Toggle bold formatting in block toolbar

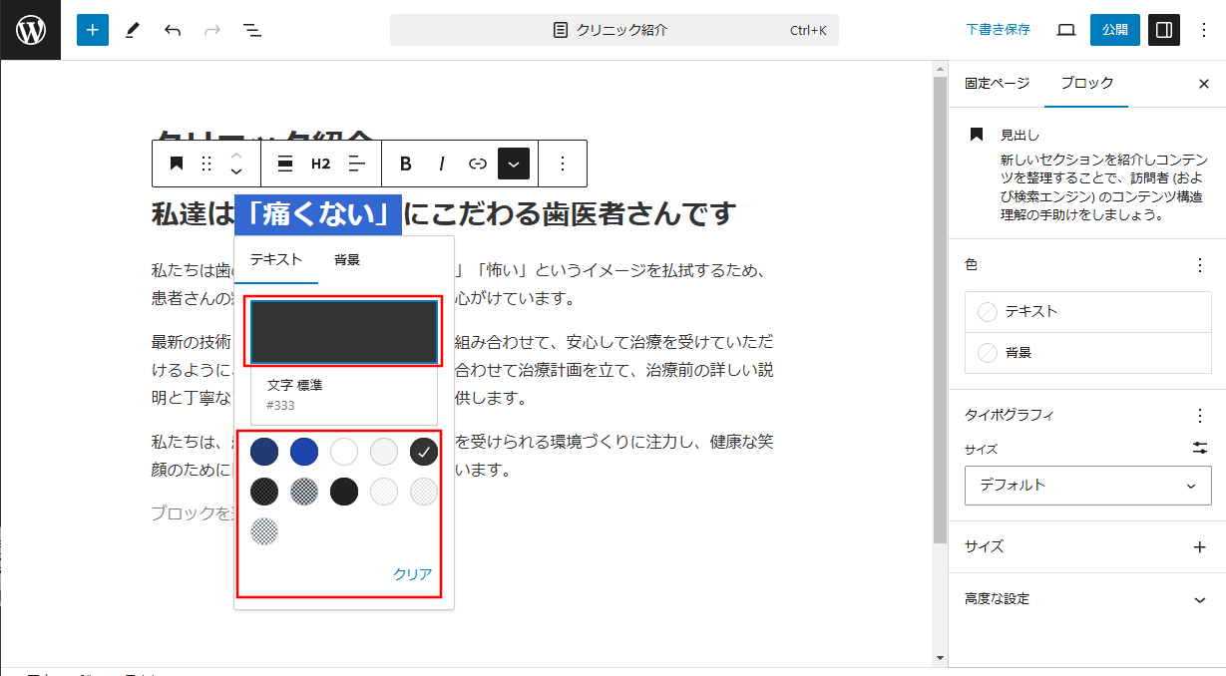pyautogui.click(x=405, y=164)
